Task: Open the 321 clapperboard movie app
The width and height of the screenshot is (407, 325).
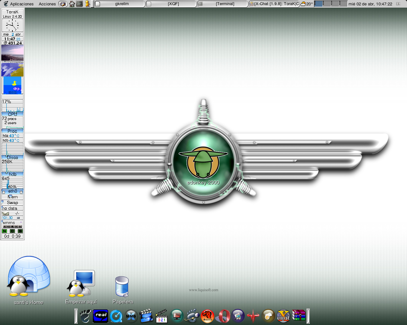Action: (162, 316)
